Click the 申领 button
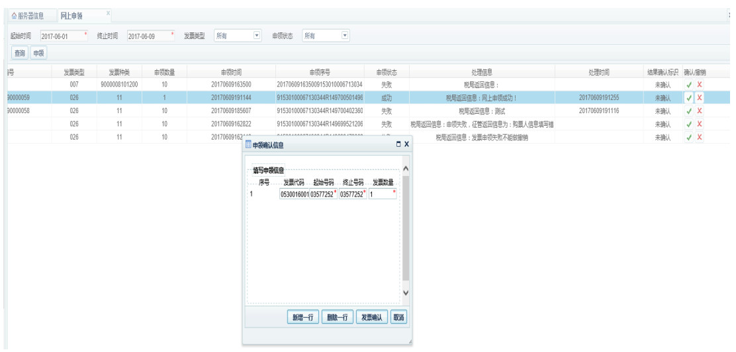The image size is (736, 352). [x=38, y=54]
